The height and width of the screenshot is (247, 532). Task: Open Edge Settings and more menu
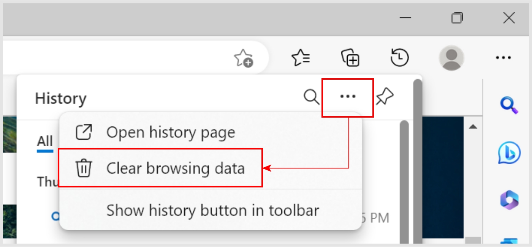tap(503, 58)
